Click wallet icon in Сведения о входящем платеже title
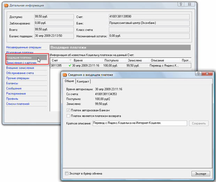This screenshot has height=182, width=216. tap(64, 75)
